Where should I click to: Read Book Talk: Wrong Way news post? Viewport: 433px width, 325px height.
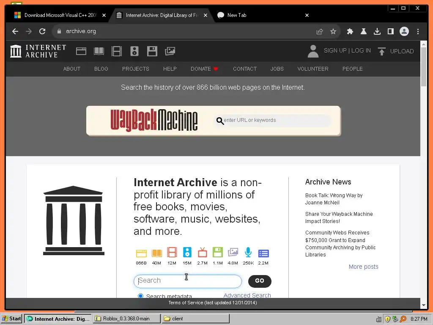334,199
